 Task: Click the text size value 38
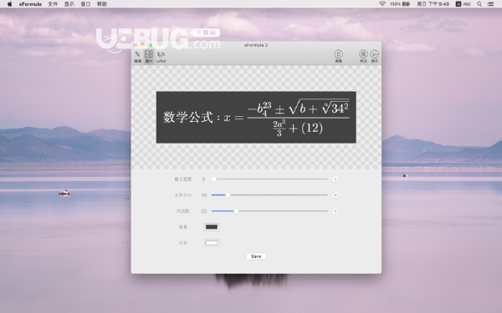[204, 195]
